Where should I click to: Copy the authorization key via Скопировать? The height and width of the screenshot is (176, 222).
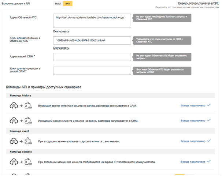61,48
